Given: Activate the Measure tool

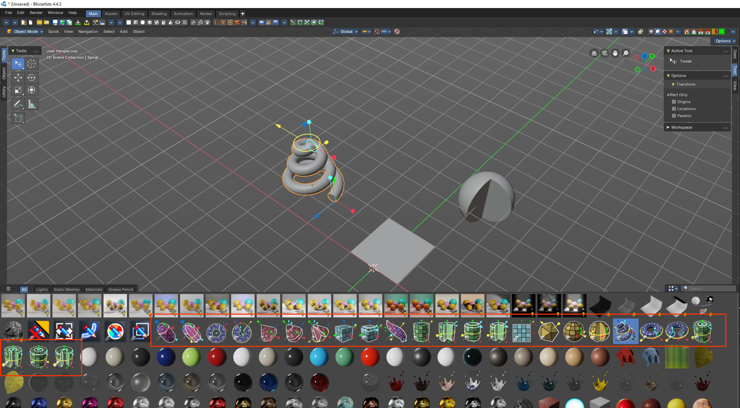Looking at the screenshot, I should coord(31,104).
